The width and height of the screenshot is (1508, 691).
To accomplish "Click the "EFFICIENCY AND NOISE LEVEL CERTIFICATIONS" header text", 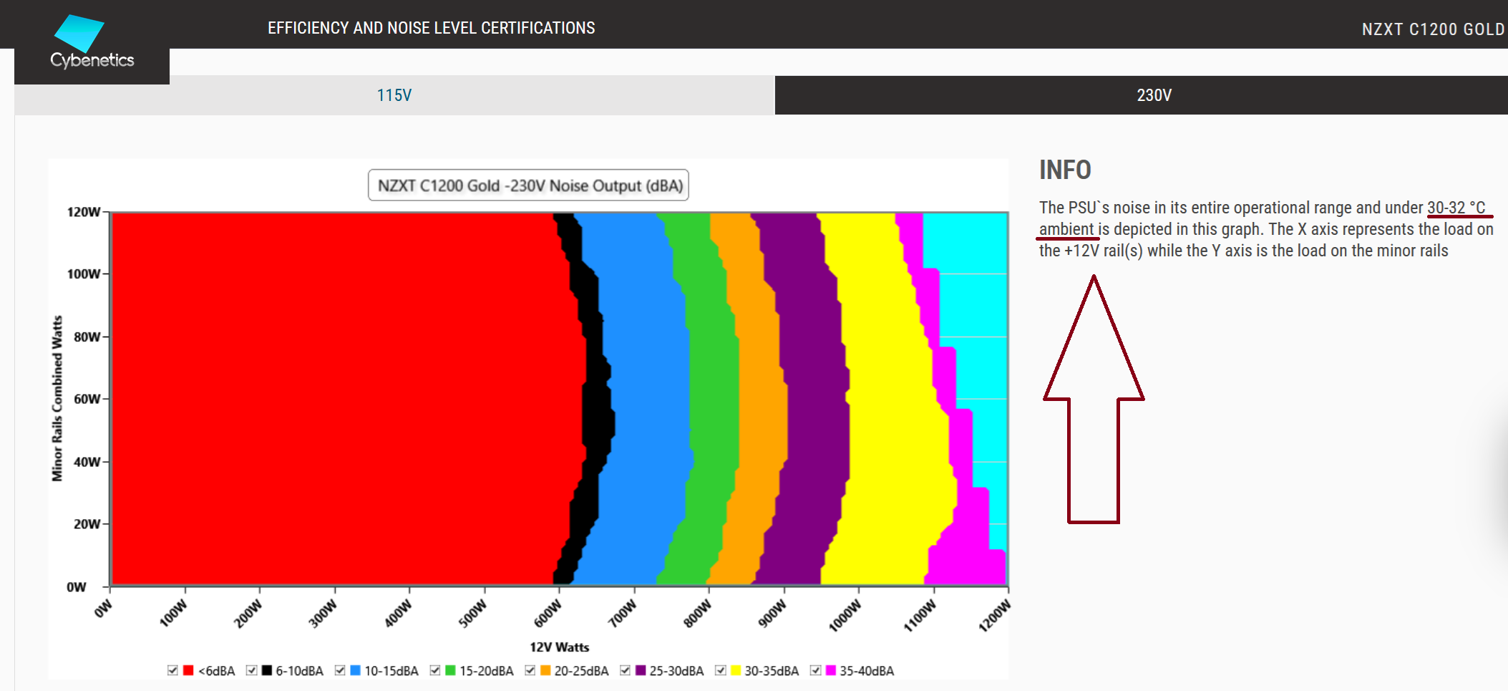I will click(432, 28).
